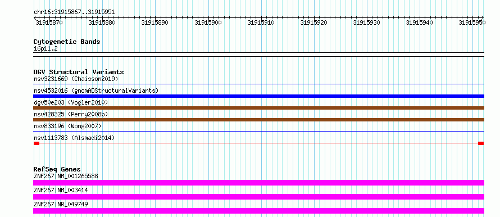The height and width of the screenshot is (217, 500).
Task: Click the 16p11.2 cytogenetic band bar
Action: [258, 55]
